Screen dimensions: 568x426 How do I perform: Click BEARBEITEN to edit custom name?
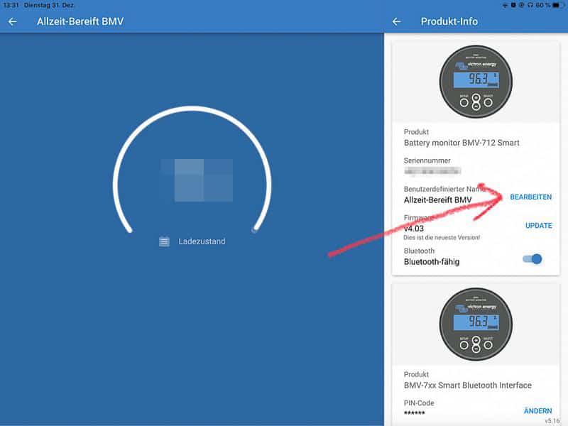530,197
